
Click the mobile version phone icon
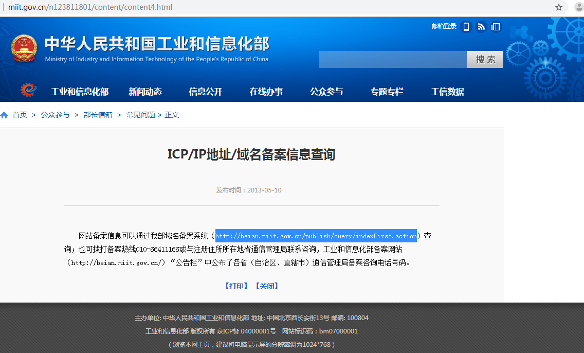coord(466,27)
